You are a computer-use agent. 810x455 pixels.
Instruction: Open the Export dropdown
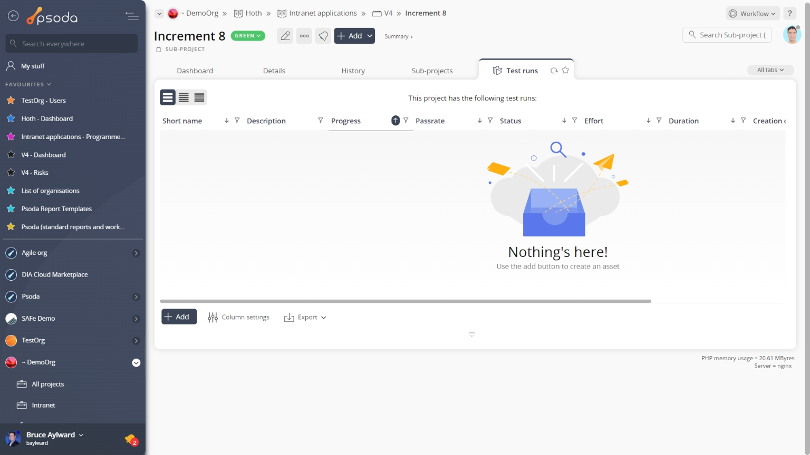305,317
